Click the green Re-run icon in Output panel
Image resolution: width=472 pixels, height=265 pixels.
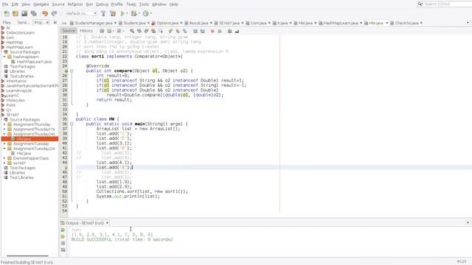tap(63, 230)
